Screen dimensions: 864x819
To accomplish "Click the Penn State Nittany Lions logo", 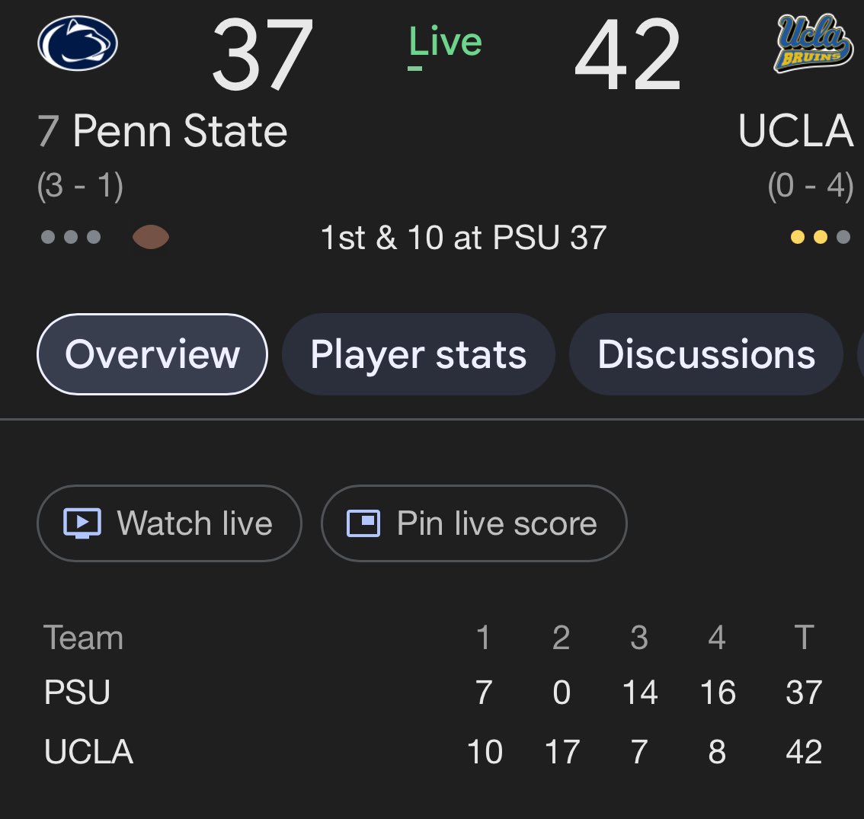I will click(77, 43).
